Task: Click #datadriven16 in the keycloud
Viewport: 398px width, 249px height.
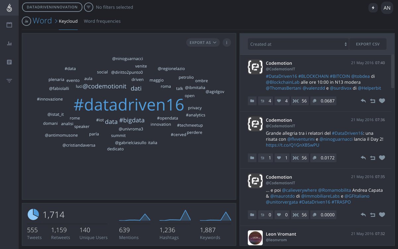Action: click(129, 105)
